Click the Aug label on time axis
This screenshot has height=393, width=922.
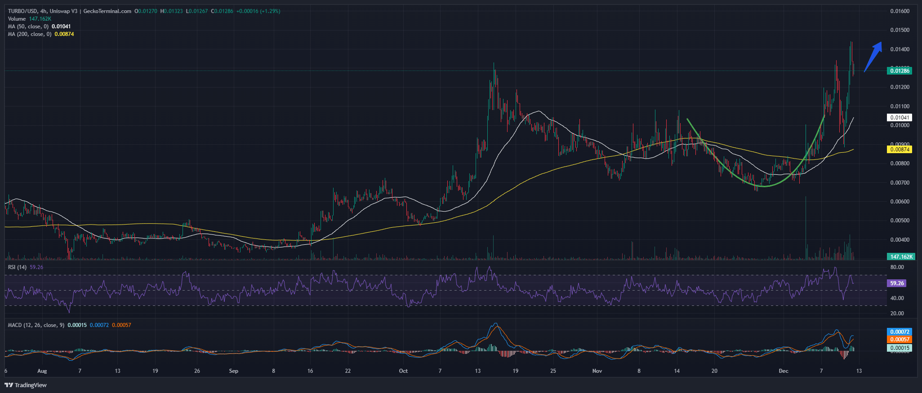click(x=42, y=371)
